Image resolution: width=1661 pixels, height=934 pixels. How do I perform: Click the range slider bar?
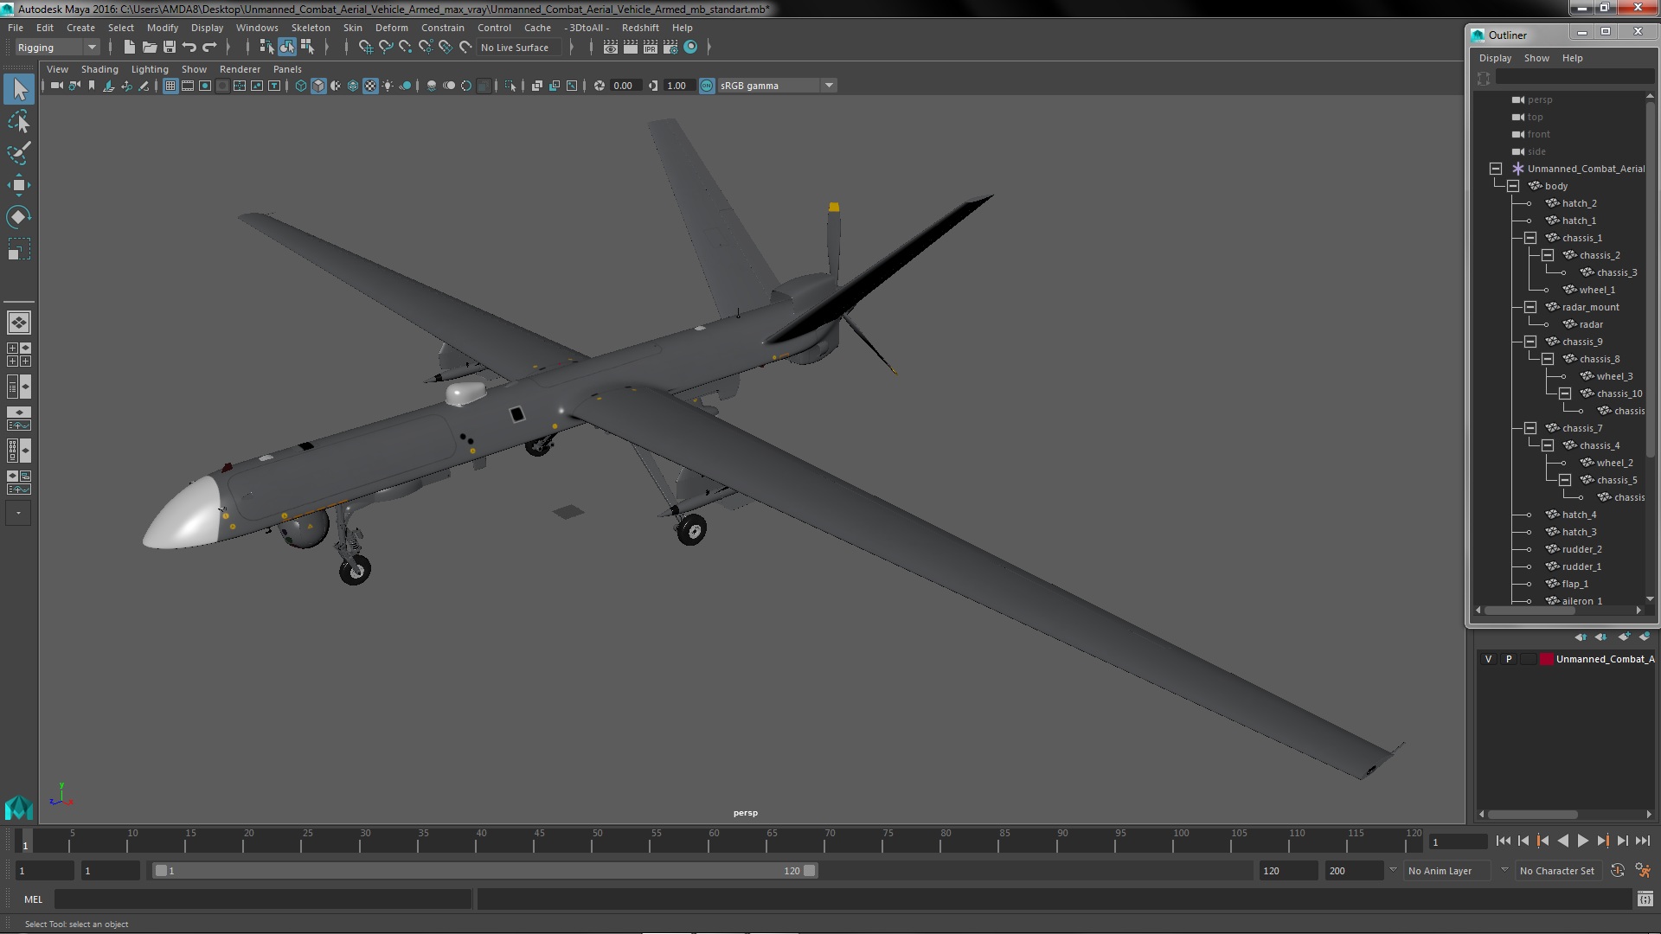(484, 871)
